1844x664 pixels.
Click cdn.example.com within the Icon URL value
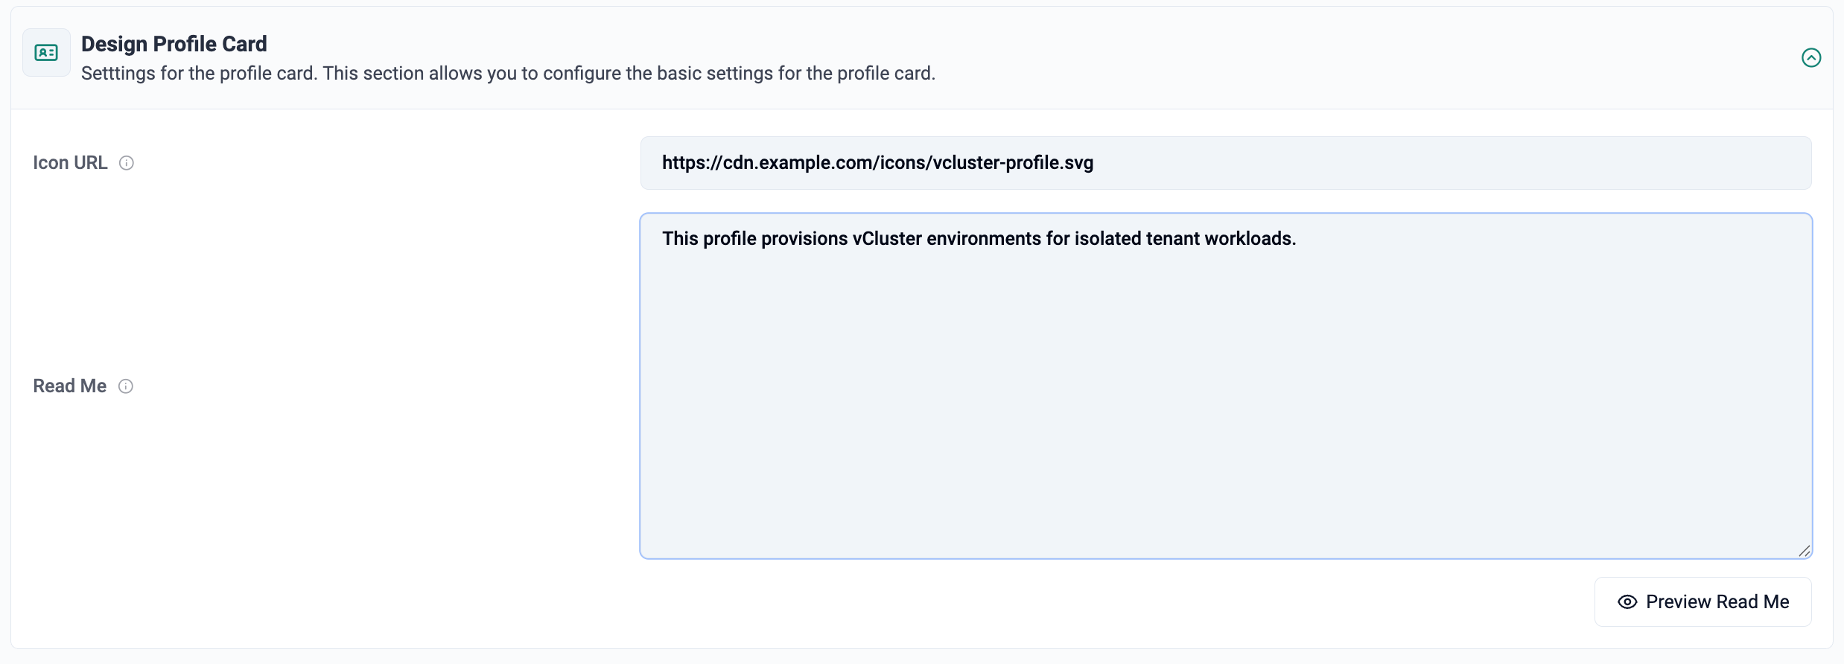point(798,163)
